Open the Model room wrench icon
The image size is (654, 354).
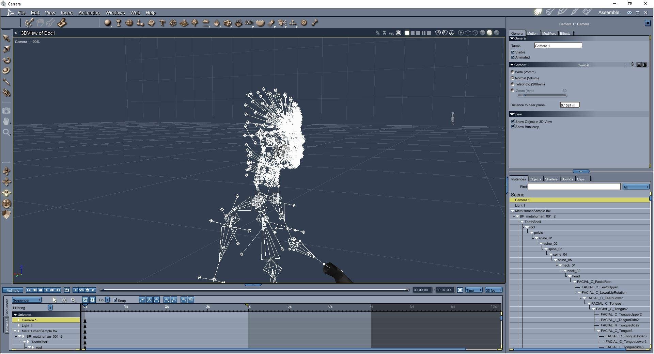point(550,12)
